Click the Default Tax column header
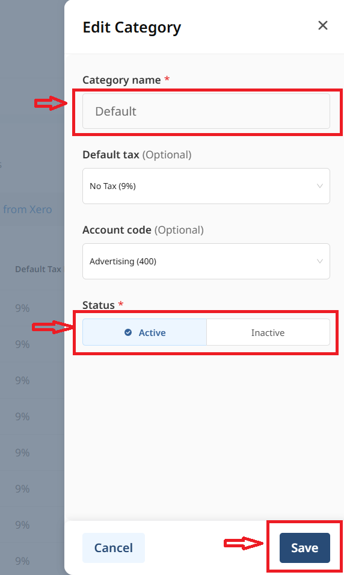Viewport: 344px width, 575px height. (38, 269)
